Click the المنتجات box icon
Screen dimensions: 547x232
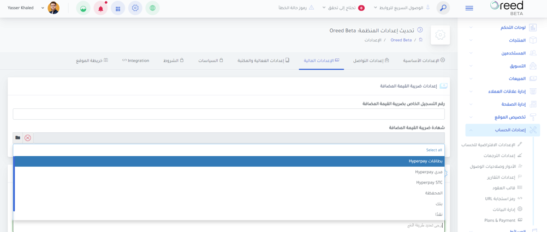[533, 40]
